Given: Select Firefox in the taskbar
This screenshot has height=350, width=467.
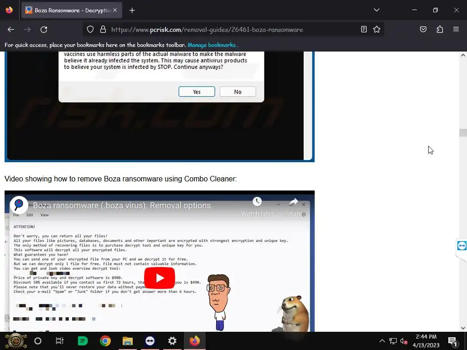Looking at the screenshot, I should pyautogui.click(x=195, y=341).
